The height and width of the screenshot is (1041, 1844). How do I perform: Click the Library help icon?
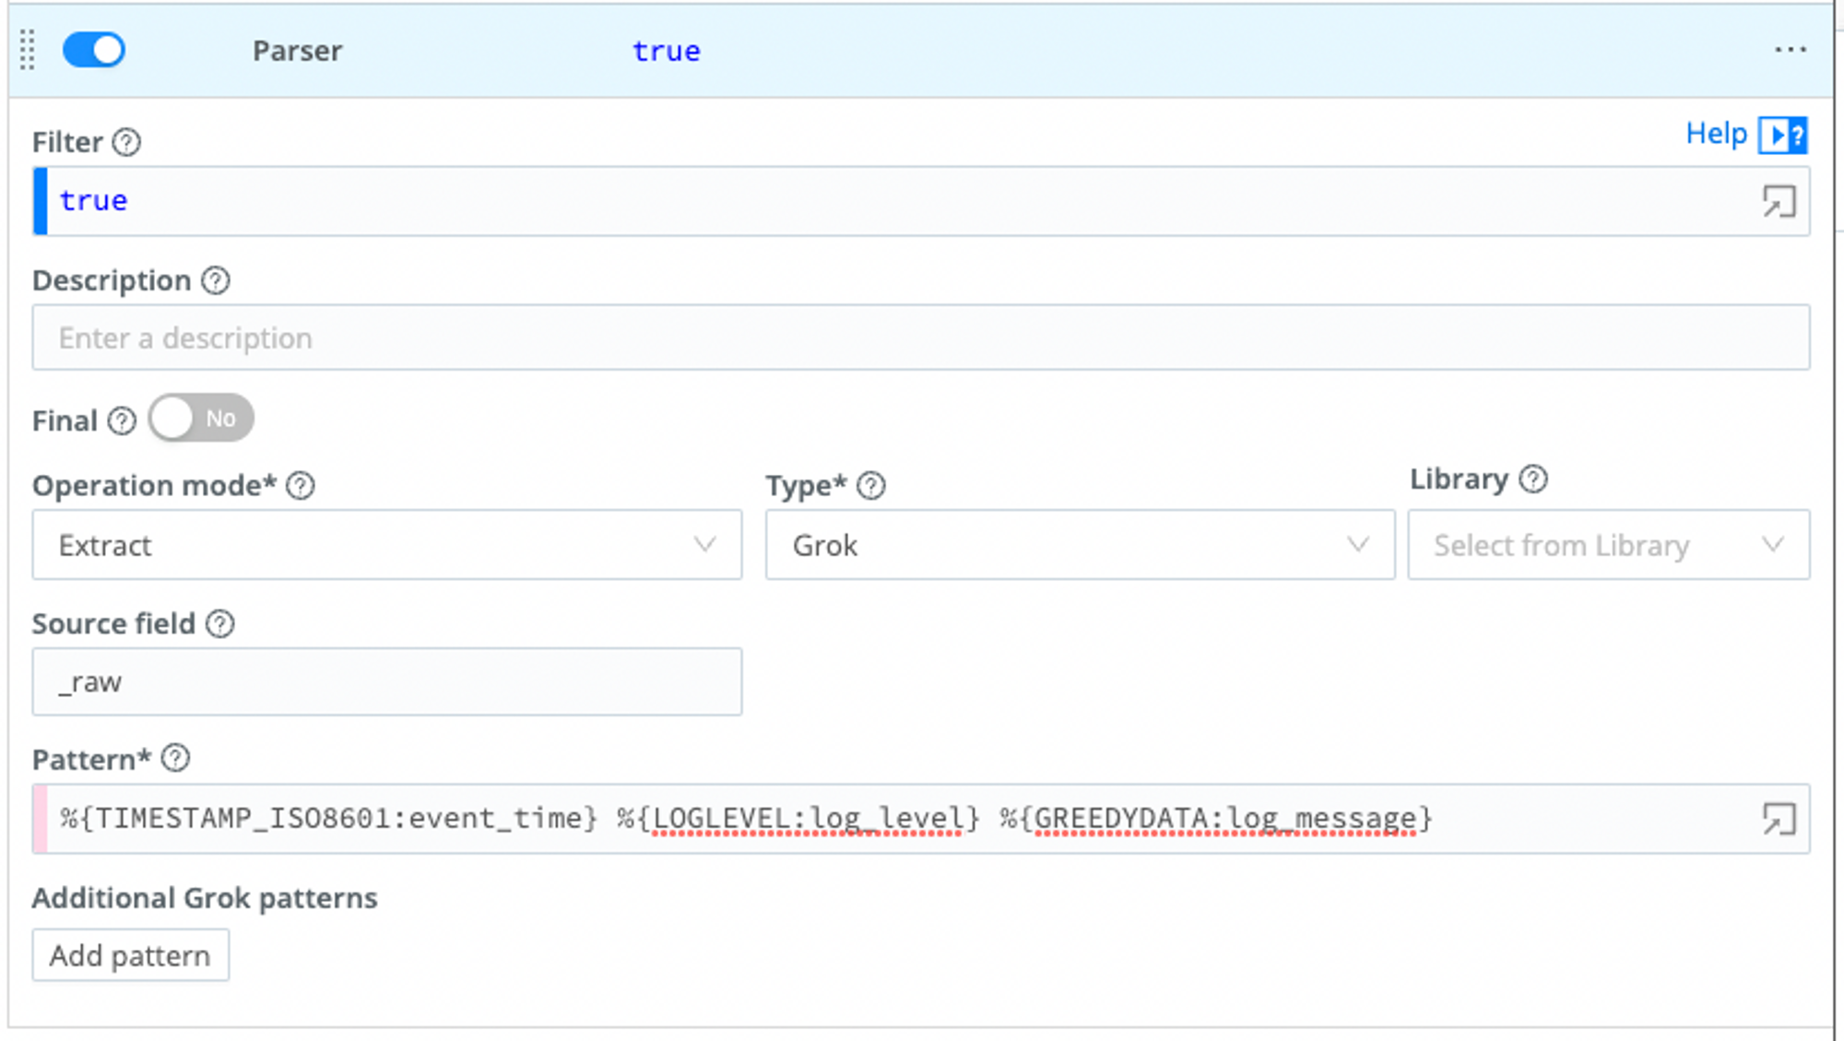pos(1533,479)
